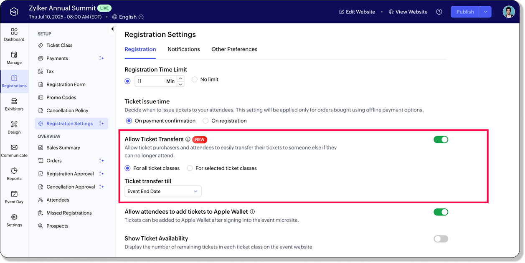Image resolution: width=525 pixels, height=263 pixels.
Task: Go to the Design section icon
Action: click(x=14, y=125)
